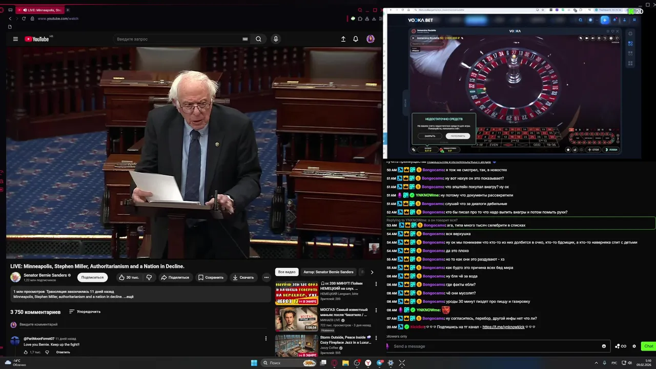
Task: Open the Opera browser taskbar icon
Action: coord(335,363)
